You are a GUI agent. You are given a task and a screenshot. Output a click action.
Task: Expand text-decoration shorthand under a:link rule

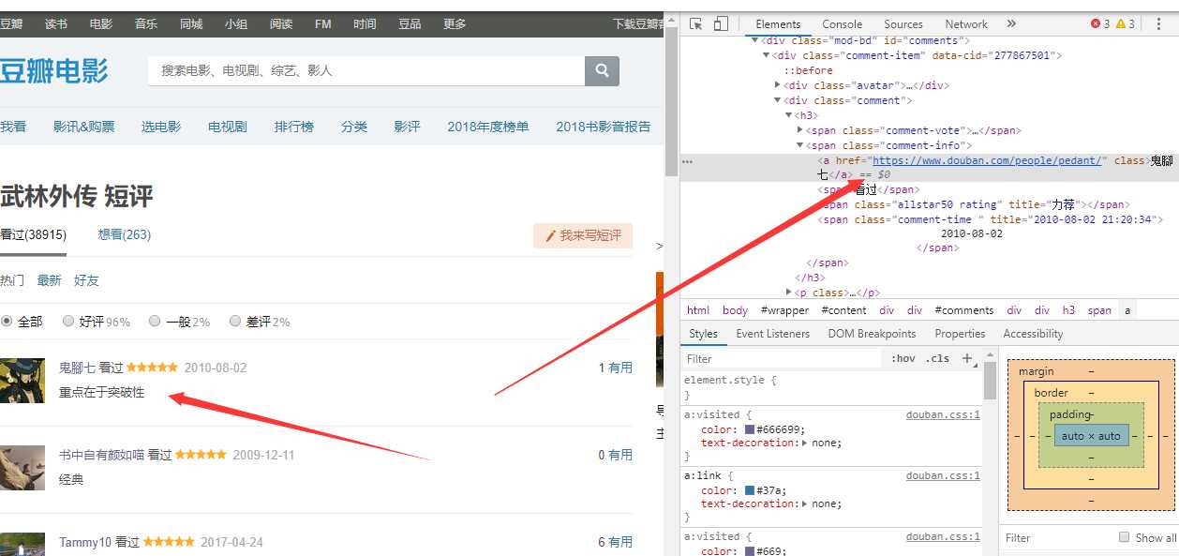[807, 503]
